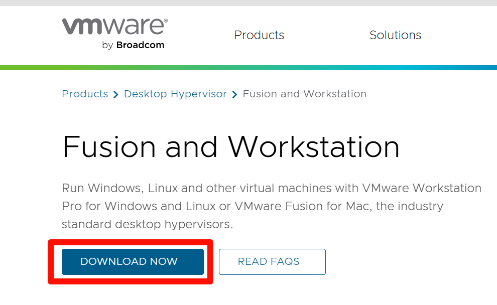
Task: Click the green-to-blue gradient divider bar
Action: coord(248,68)
